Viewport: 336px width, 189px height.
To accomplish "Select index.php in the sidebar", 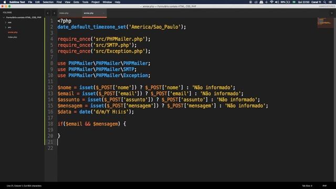I will [13, 37].
